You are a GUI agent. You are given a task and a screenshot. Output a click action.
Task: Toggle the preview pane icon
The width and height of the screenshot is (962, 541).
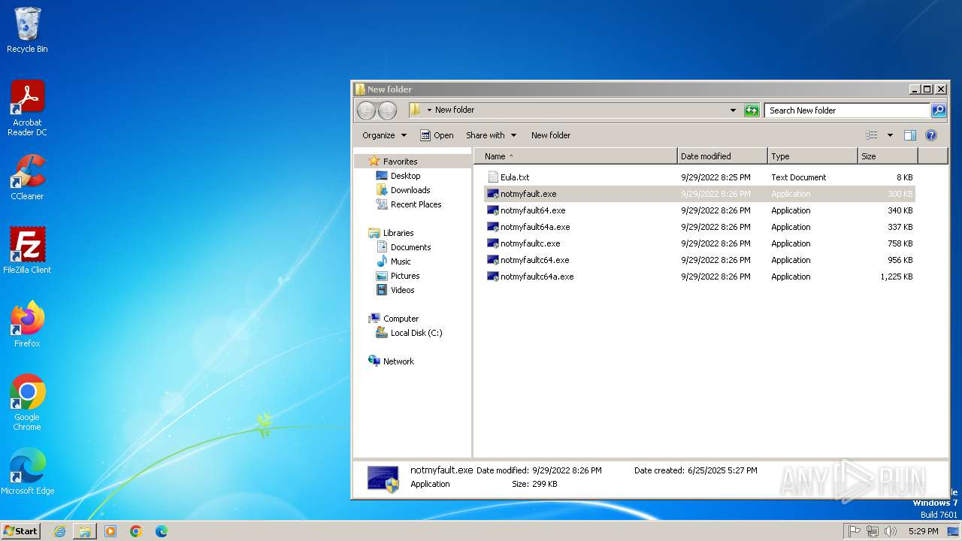[x=910, y=135]
